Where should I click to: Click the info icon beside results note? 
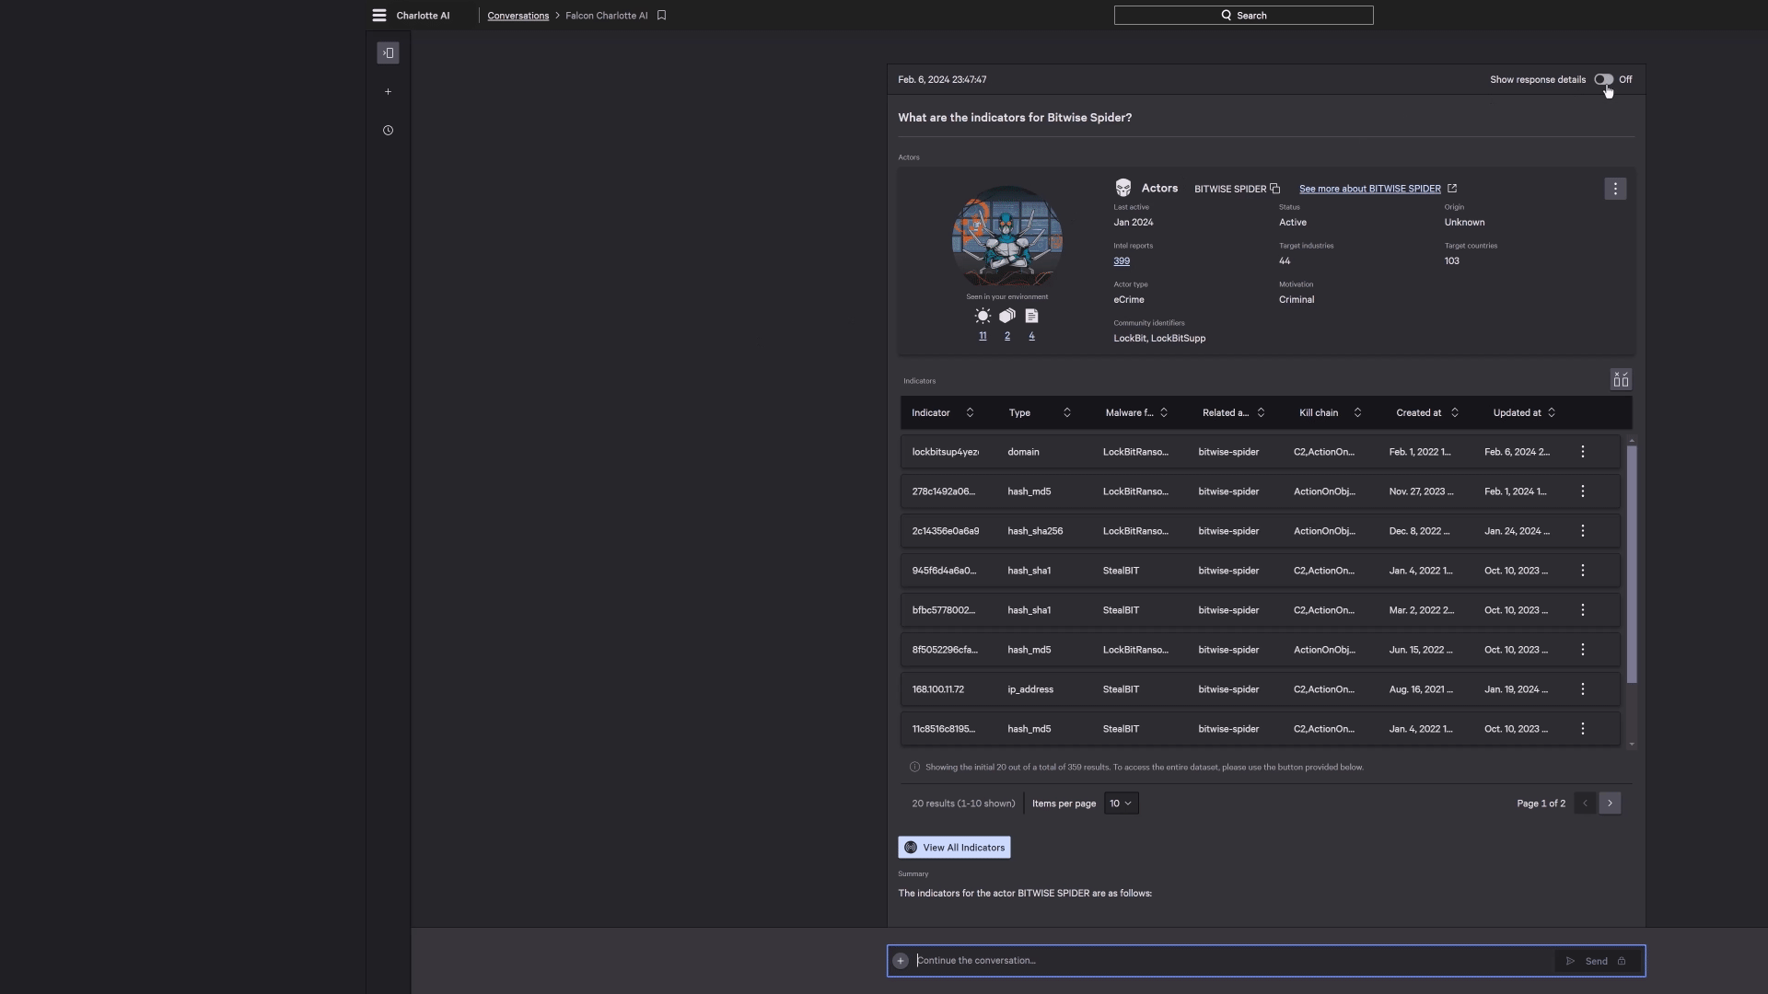click(914, 768)
